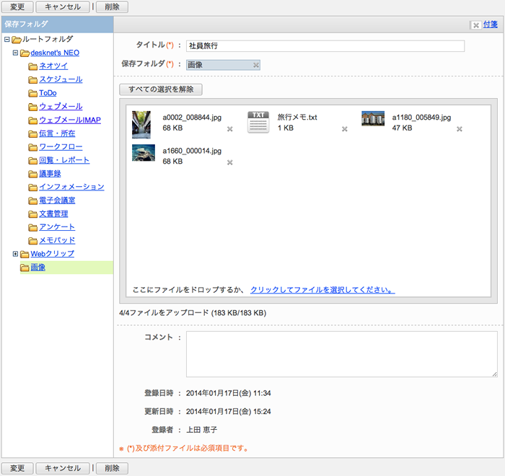The image size is (505, 476).
Task: Select the スケジュール folder
Action: (61, 79)
